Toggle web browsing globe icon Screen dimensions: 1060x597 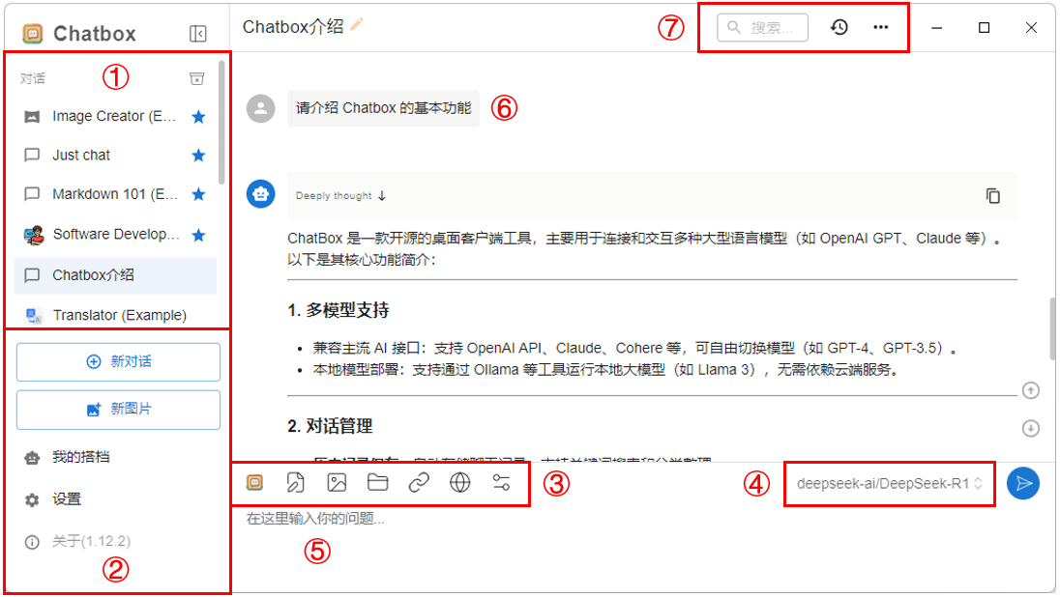tap(459, 482)
